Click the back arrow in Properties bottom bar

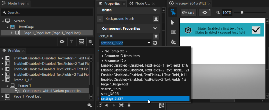tap(106, 105)
